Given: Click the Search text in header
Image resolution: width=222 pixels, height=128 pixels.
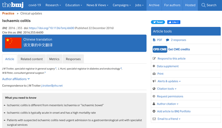Looking at the screenshot, I should [x=211, y=5].
